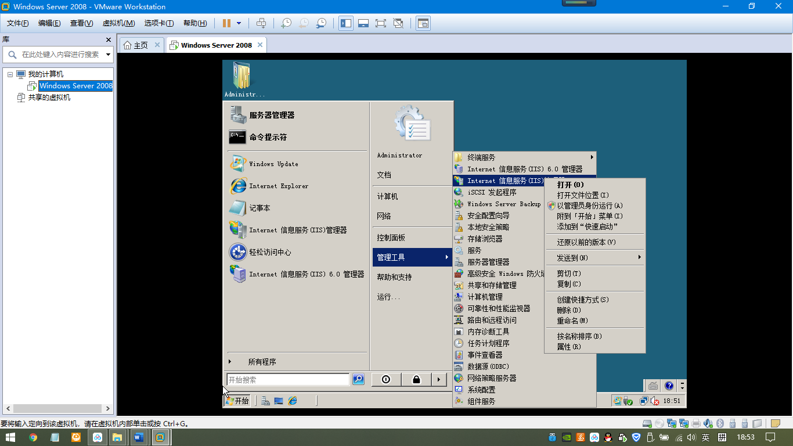Image resolution: width=793 pixels, height=446 pixels.
Task: Click the blue help icon on the VM language bar
Action: coord(669,386)
